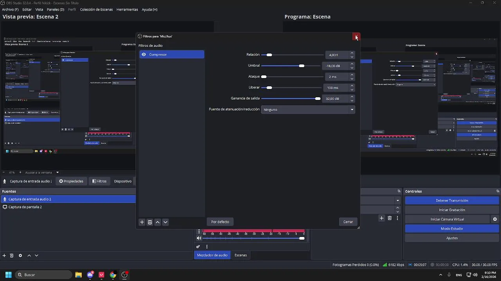Add a transition with the plus icon

tap(382, 218)
